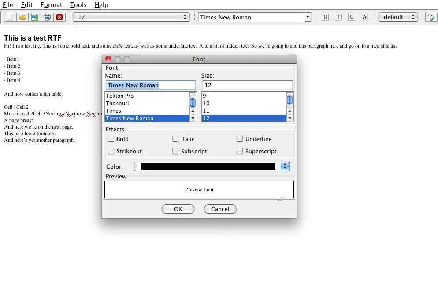The width and height of the screenshot is (438, 304).
Task: Click the Cancel button
Action: pos(220,209)
